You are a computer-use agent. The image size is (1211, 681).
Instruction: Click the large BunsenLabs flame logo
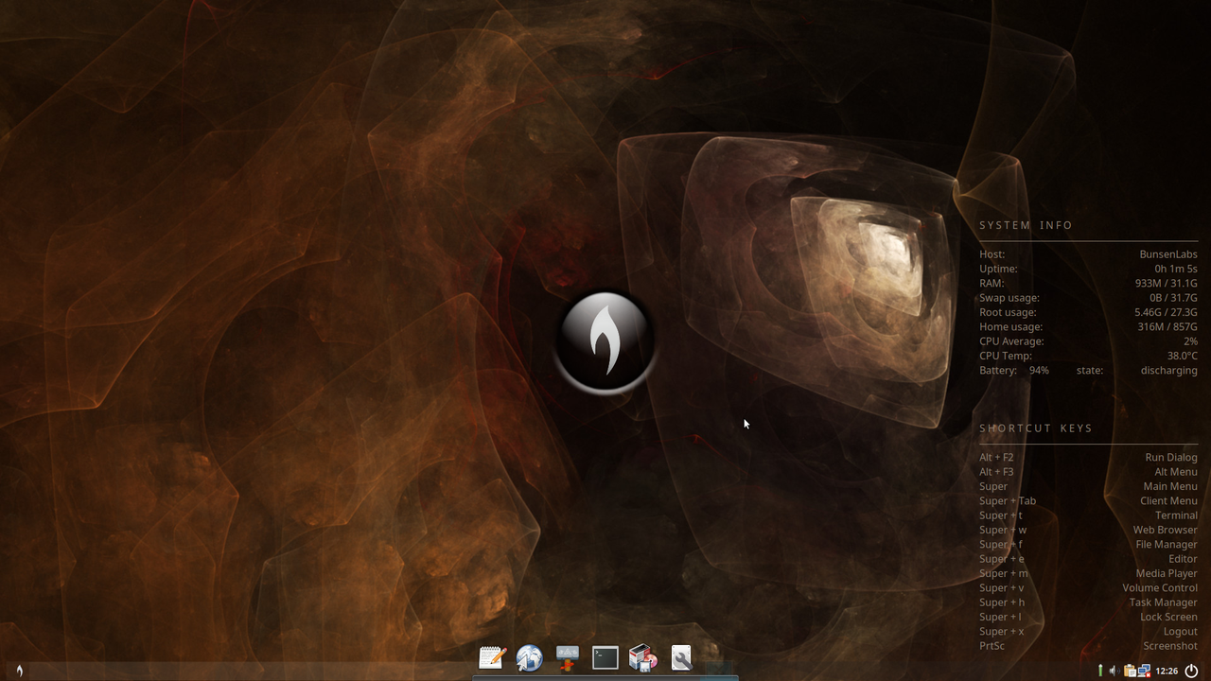tap(605, 340)
